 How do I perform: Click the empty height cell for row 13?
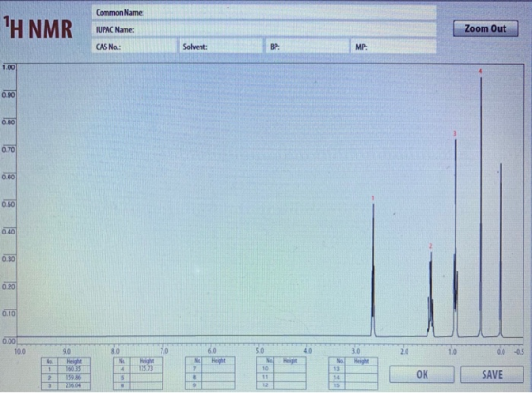pyautogui.click(x=361, y=369)
